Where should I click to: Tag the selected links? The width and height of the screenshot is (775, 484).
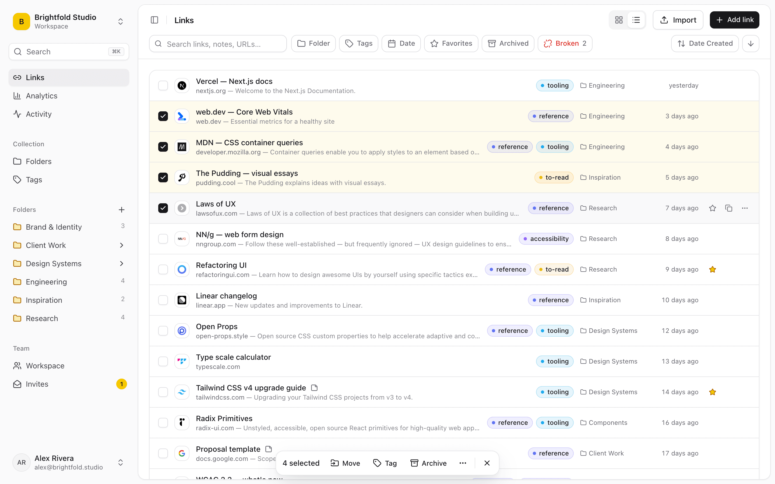click(x=385, y=463)
